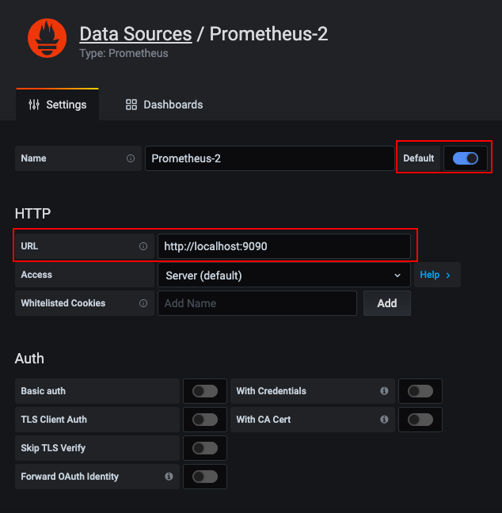Click the 'Type: Prometheus' subtitle text
The image size is (502, 513).
[x=124, y=53]
